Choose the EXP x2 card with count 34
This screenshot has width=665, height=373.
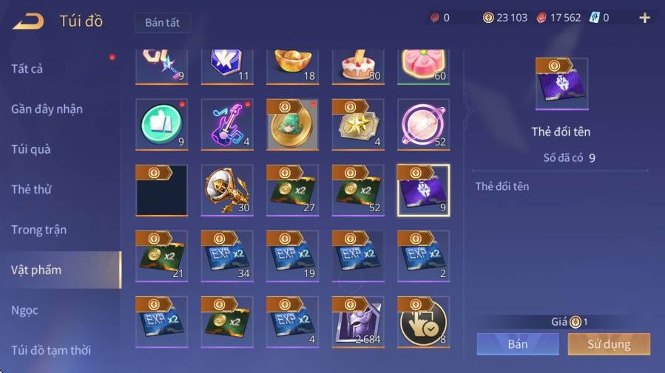pyautogui.click(x=227, y=256)
